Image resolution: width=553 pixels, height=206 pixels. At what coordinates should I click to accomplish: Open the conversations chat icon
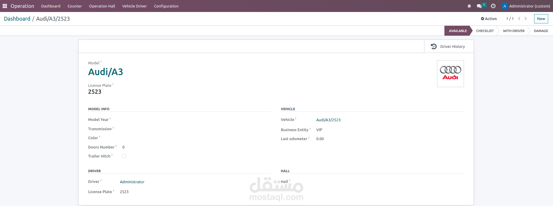[x=479, y=6]
